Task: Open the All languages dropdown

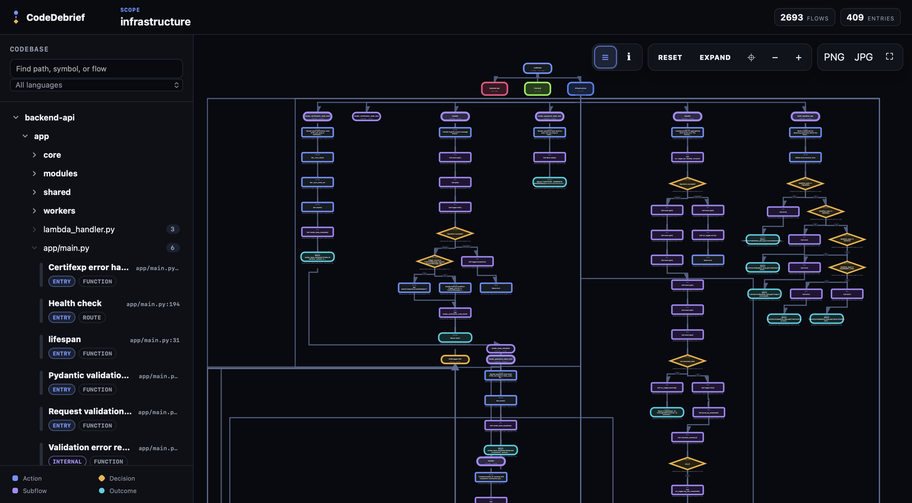Action: pyautogui.click(x=96, y=85)
